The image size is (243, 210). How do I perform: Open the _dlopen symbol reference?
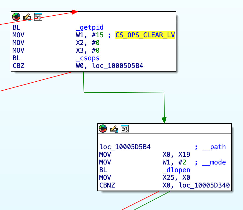click(177, 170)
